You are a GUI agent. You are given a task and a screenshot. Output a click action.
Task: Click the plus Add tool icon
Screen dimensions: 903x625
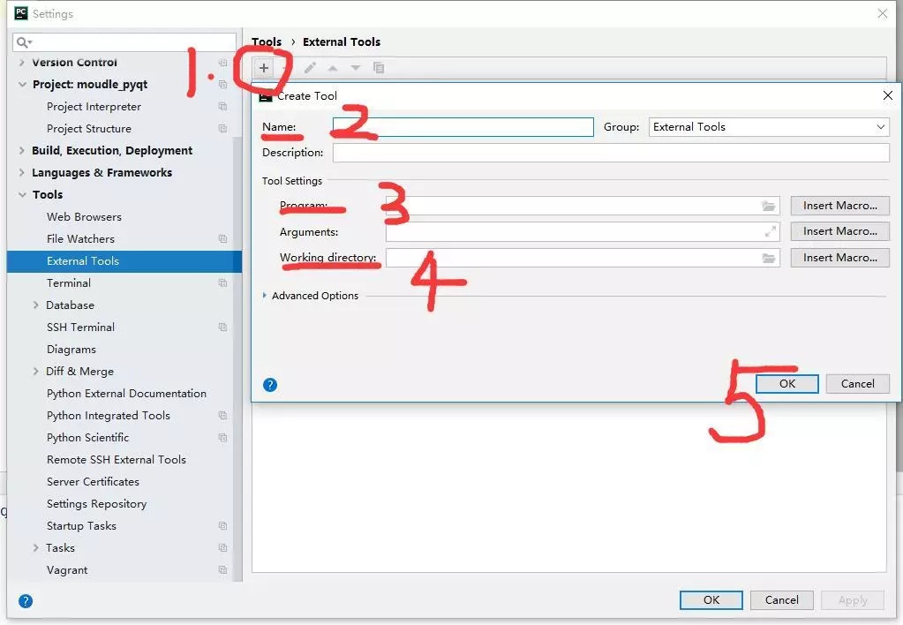coord(264,68)
